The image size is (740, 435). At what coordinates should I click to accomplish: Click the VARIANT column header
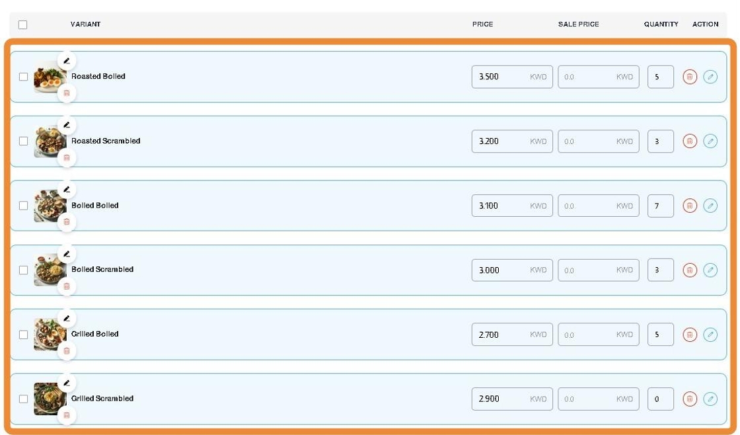pyautogui.click(x=85, y=24)
